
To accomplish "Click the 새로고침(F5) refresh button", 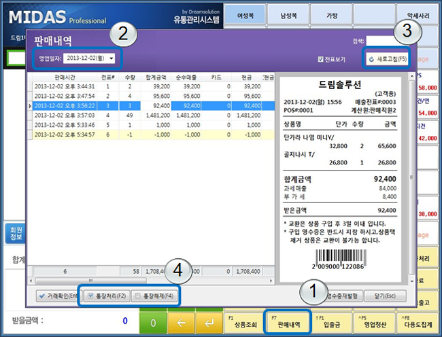I will point(388,59).
